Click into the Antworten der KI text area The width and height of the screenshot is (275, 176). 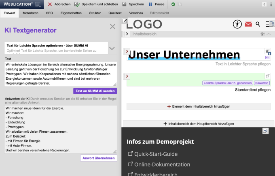tap(61, 129)
